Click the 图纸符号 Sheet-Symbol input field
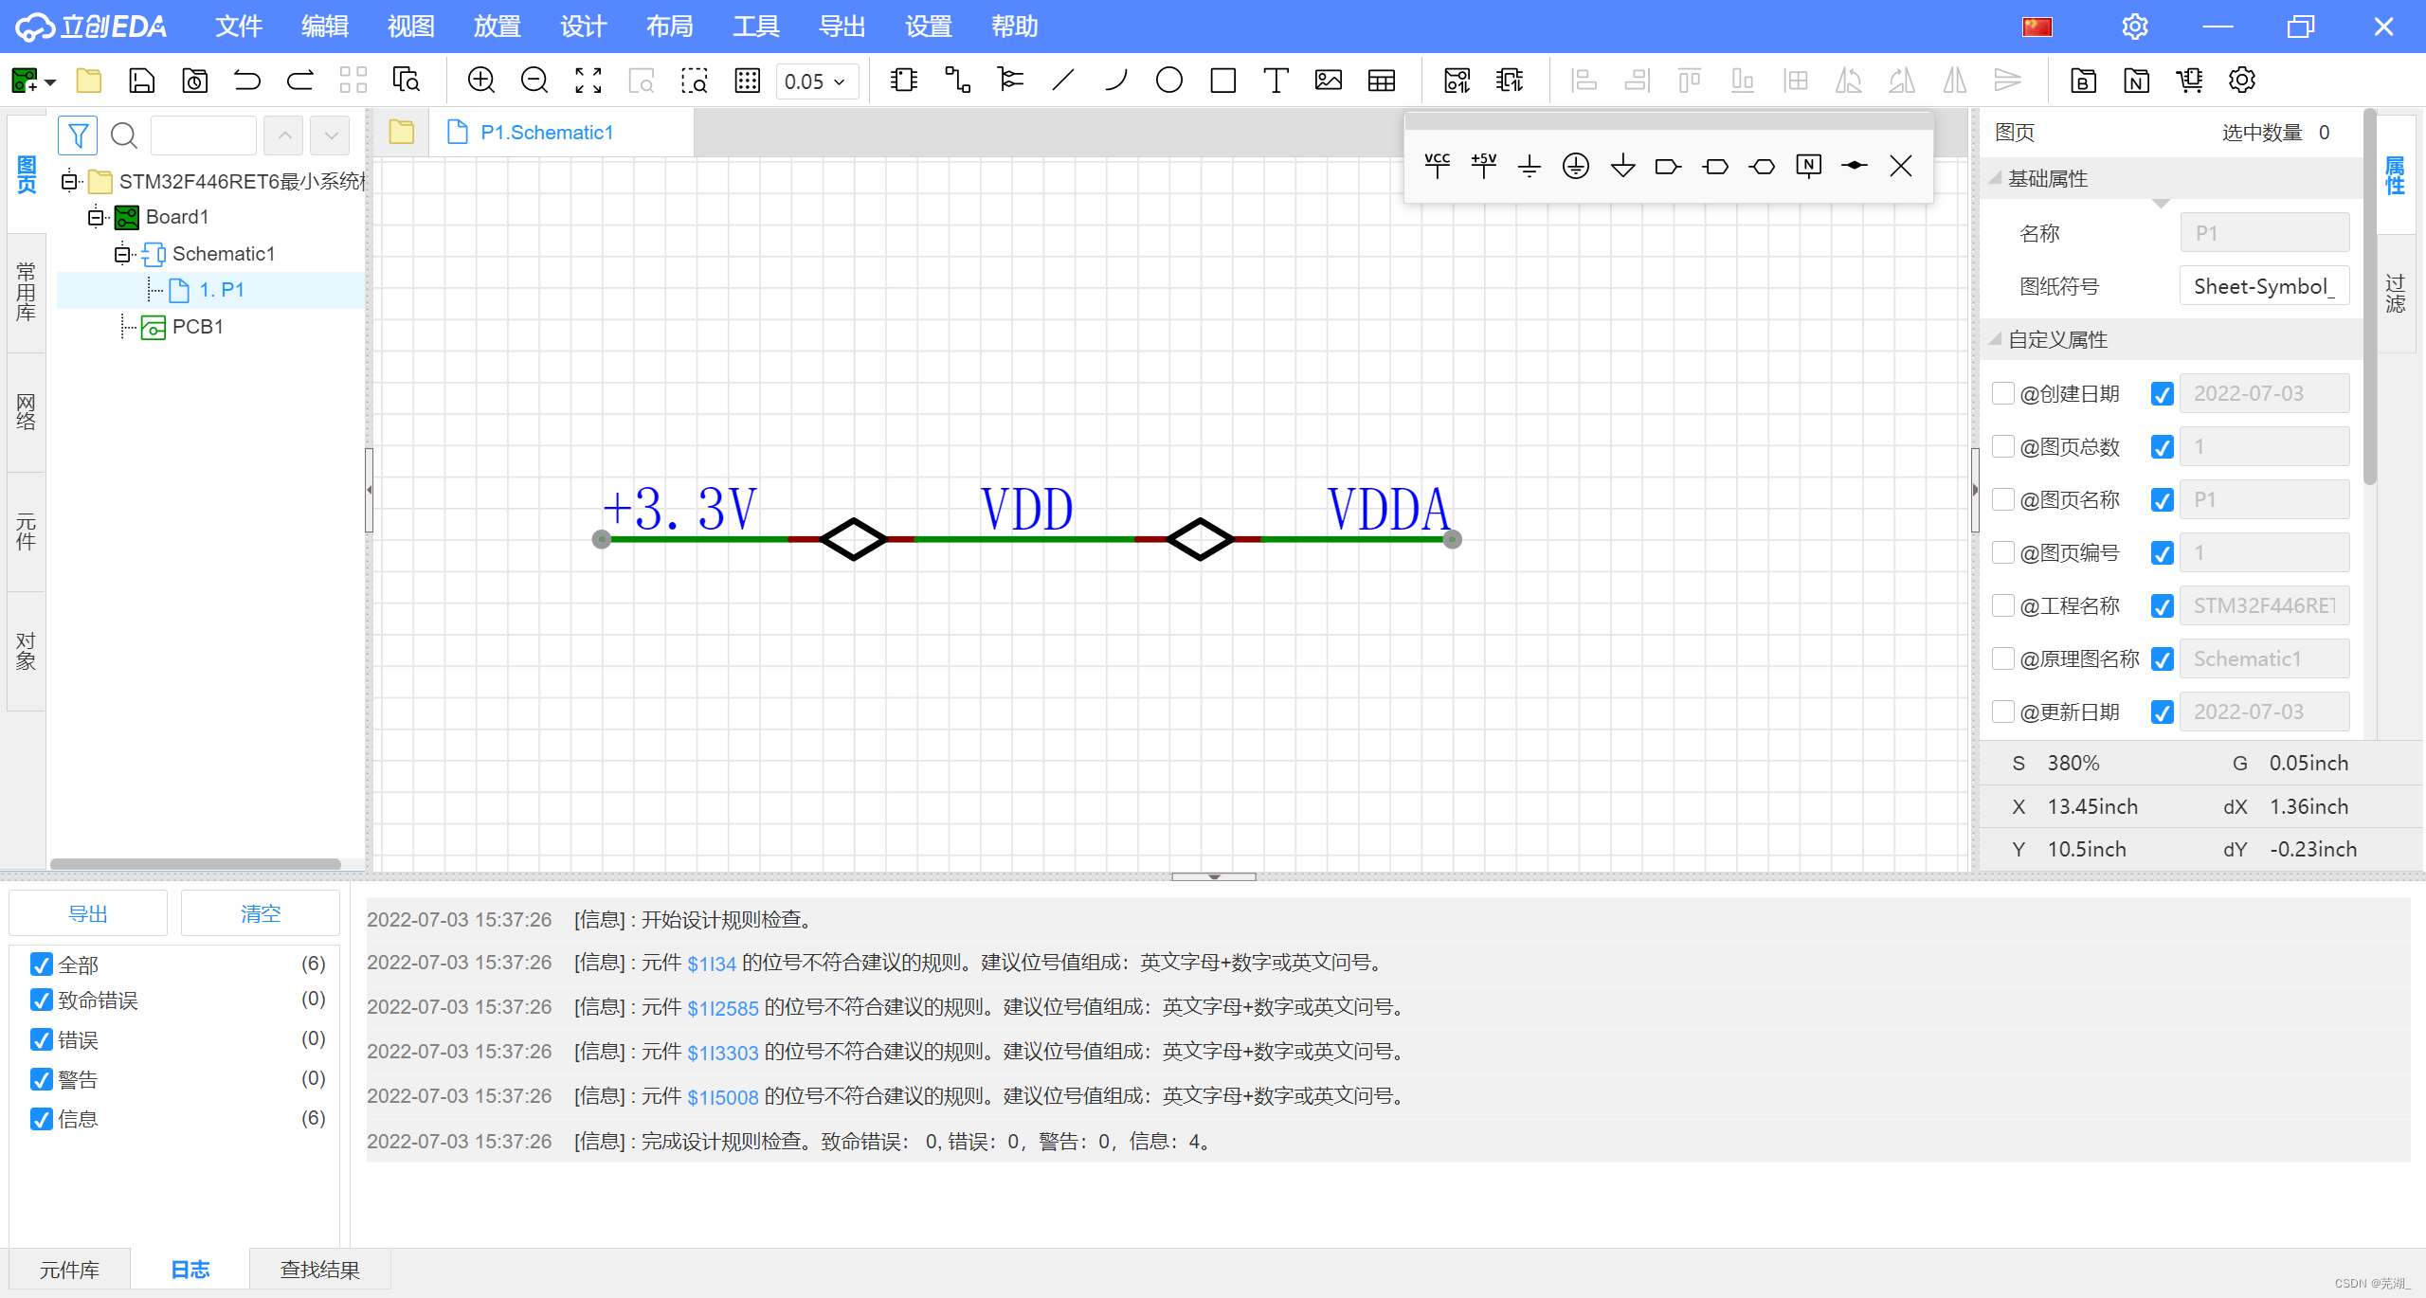 (x=2263, y=286)
